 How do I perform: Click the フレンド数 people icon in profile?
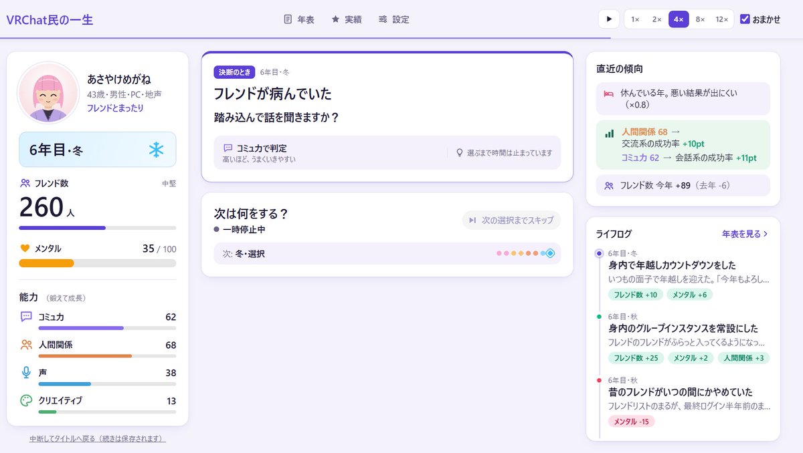(x=25, y=182)
